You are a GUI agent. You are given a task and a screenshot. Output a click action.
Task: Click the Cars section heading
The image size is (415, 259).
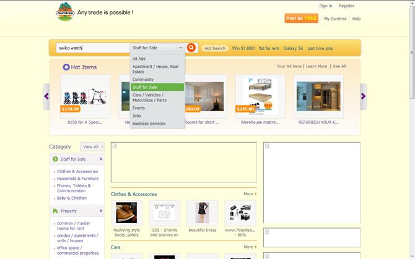[x=115, y=247]
